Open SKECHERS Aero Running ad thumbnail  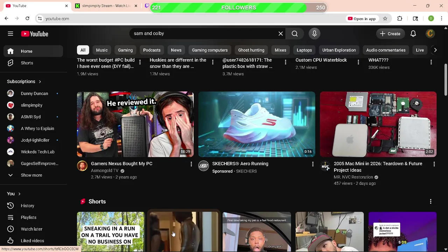[x=257, y=124]
